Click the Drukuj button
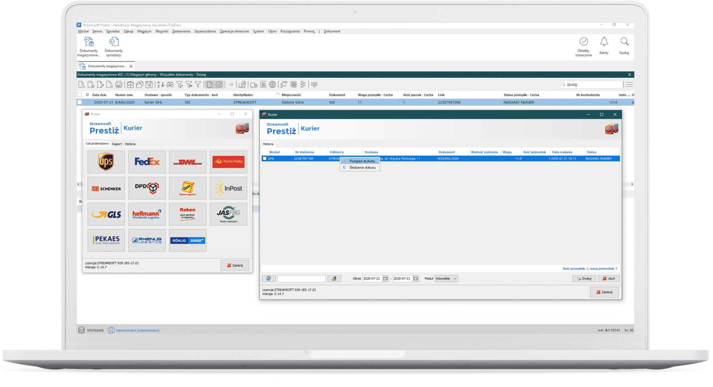 pos(583,278)
